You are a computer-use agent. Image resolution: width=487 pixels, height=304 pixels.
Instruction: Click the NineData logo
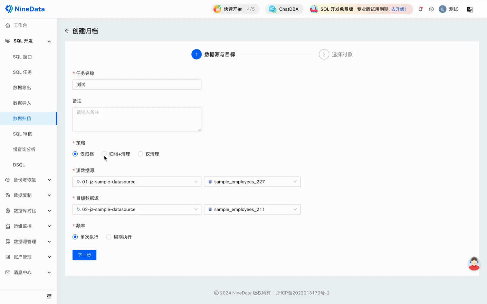point(25,9)
